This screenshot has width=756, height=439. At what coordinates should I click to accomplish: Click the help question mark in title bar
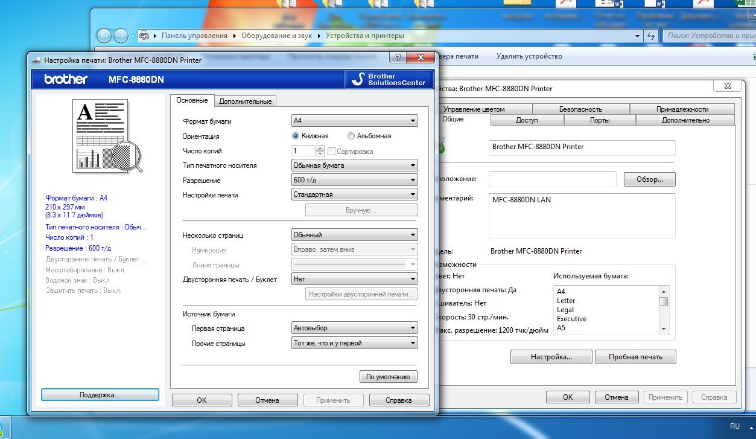[398, 57]
